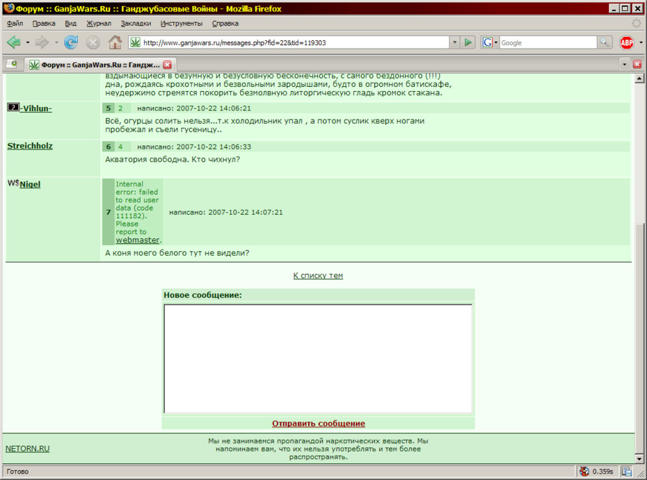647x480 pixels.
Task: Open Forward button history dropdown
Action: pyautogui.click(x=56, y=42)
